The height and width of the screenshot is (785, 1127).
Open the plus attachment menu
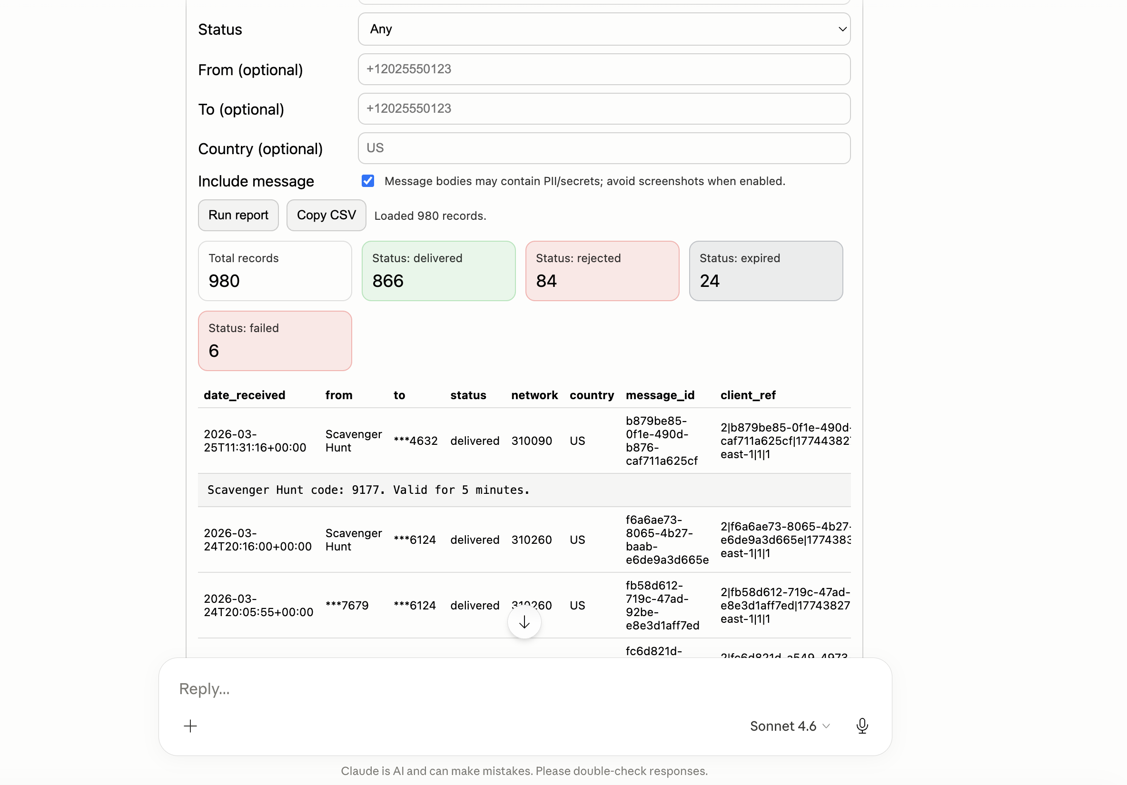[x=190, y=726]
